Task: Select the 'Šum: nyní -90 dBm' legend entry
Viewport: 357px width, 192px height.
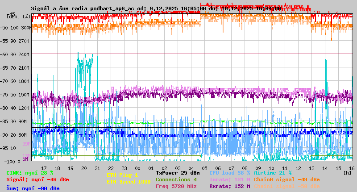Action: point(33,188)
